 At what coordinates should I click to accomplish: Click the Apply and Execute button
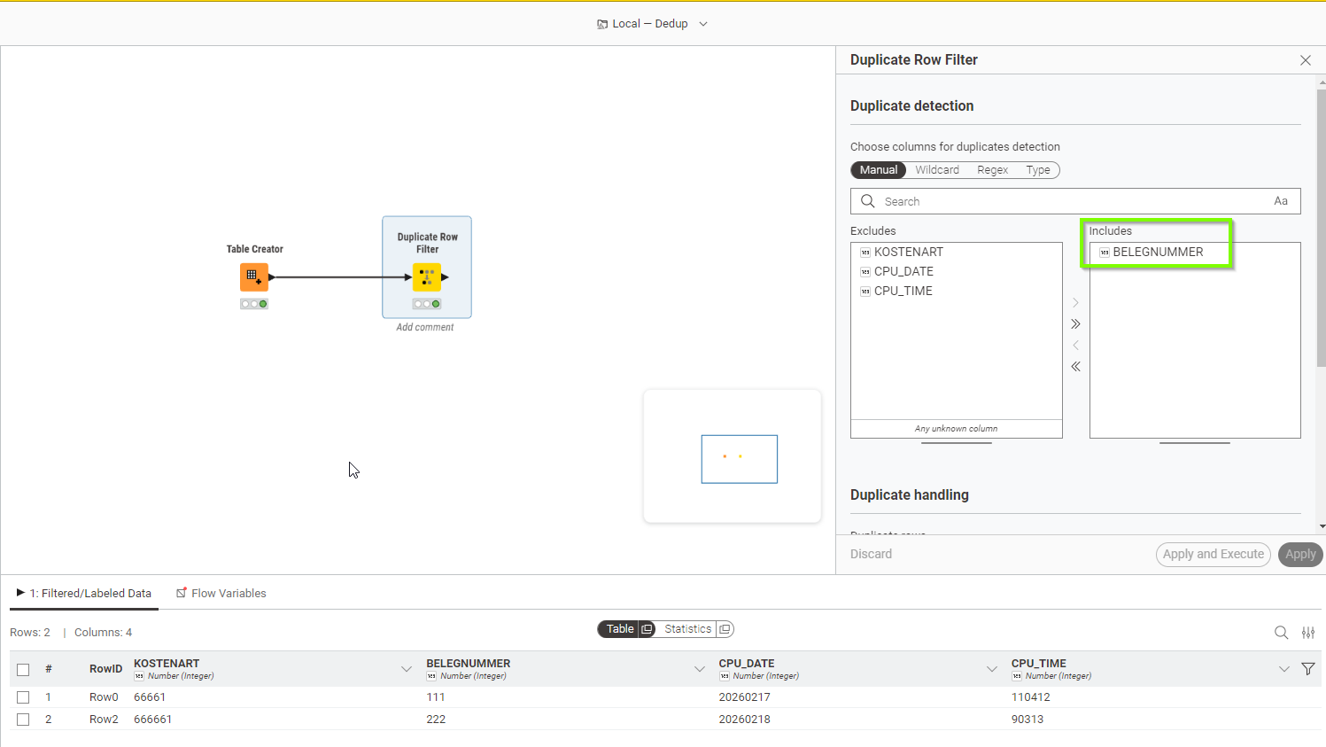click(x=1213, y=555)
